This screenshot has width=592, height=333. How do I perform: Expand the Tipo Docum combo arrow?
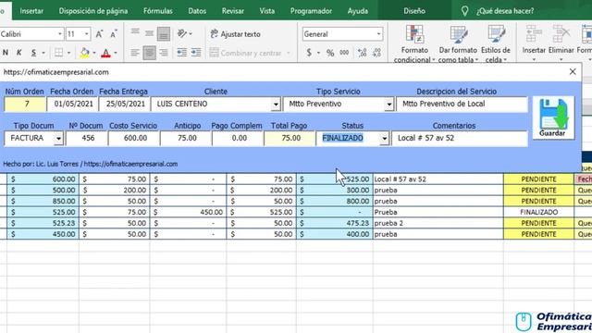[58, 139]
